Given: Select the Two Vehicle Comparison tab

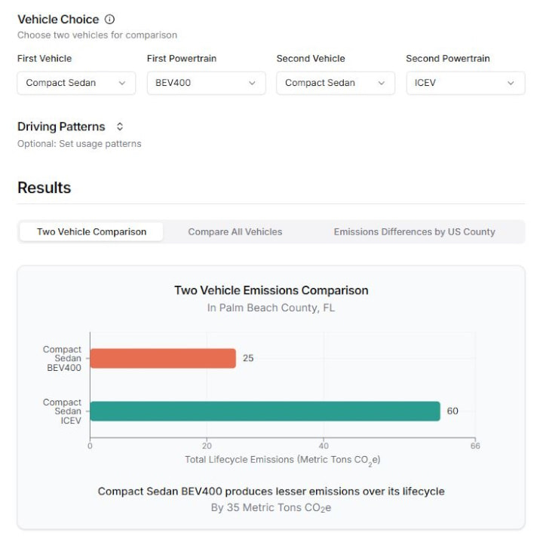Looking at the screenshot, I should coord(91,231).
